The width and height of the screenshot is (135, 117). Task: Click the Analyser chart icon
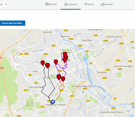click(x=102, y=4)
